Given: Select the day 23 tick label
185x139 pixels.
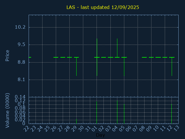Looking at the screenshot, I should pyautogui.click(x=33, y=129).
